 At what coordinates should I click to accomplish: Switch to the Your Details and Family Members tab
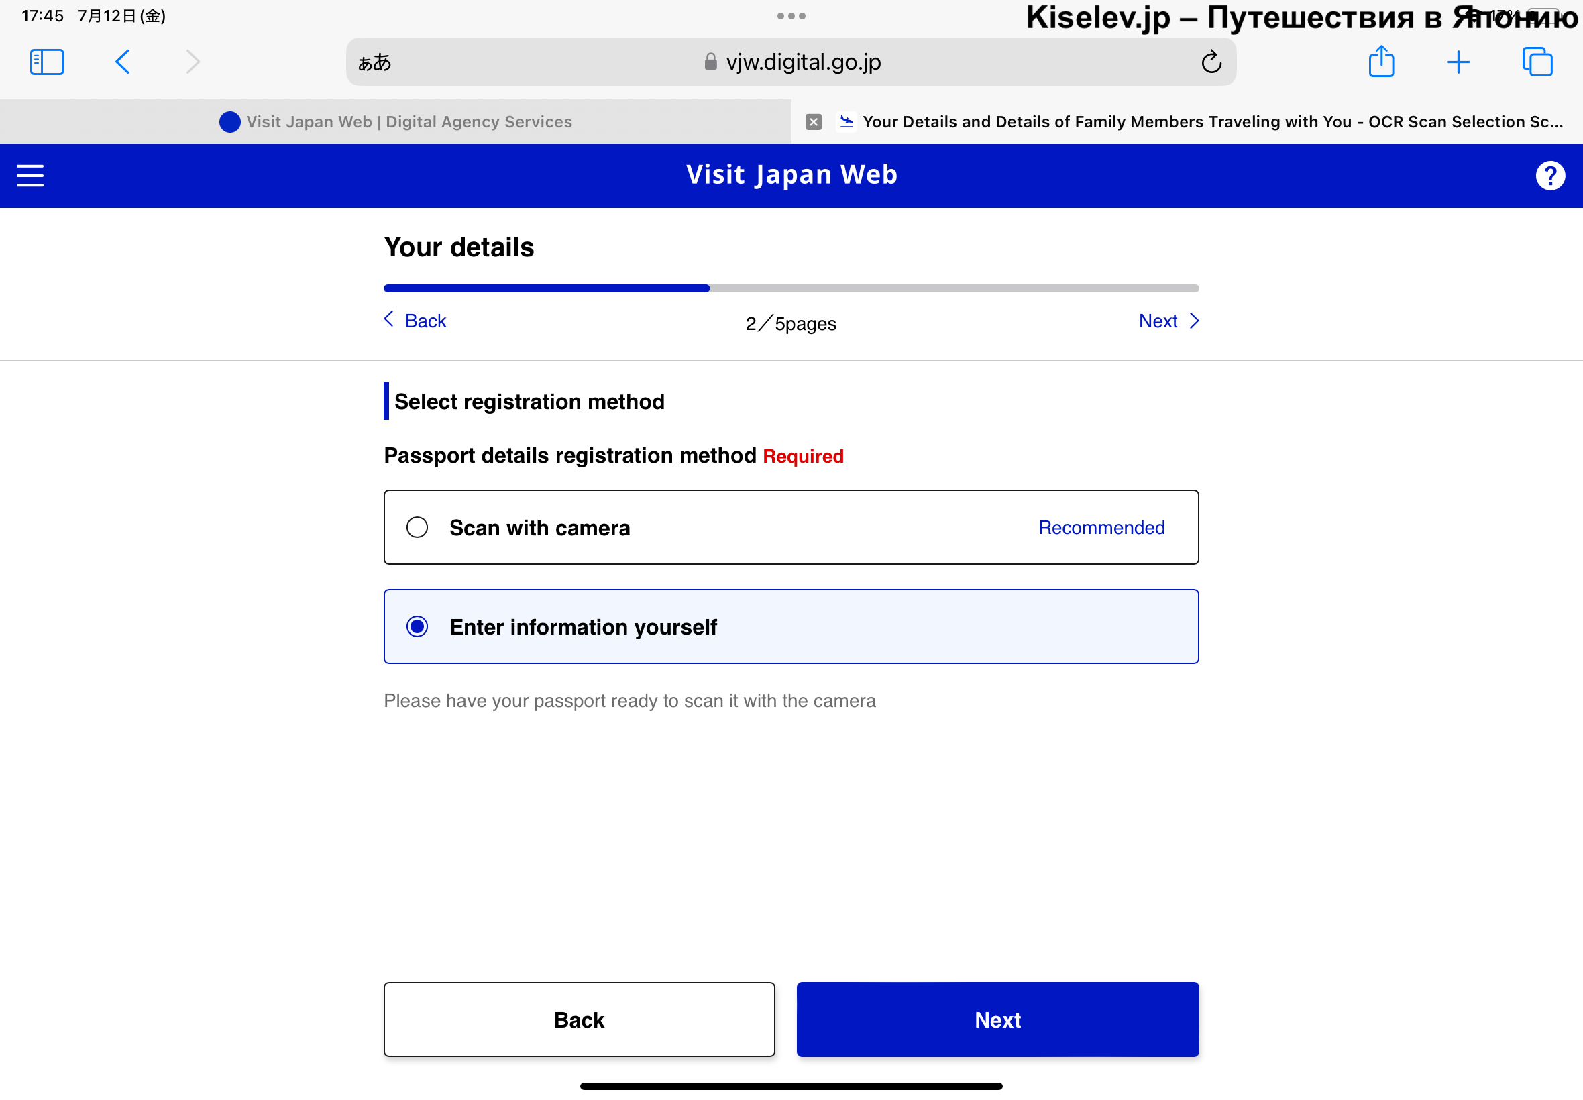pyautogui.click(x=1199, y=122)
